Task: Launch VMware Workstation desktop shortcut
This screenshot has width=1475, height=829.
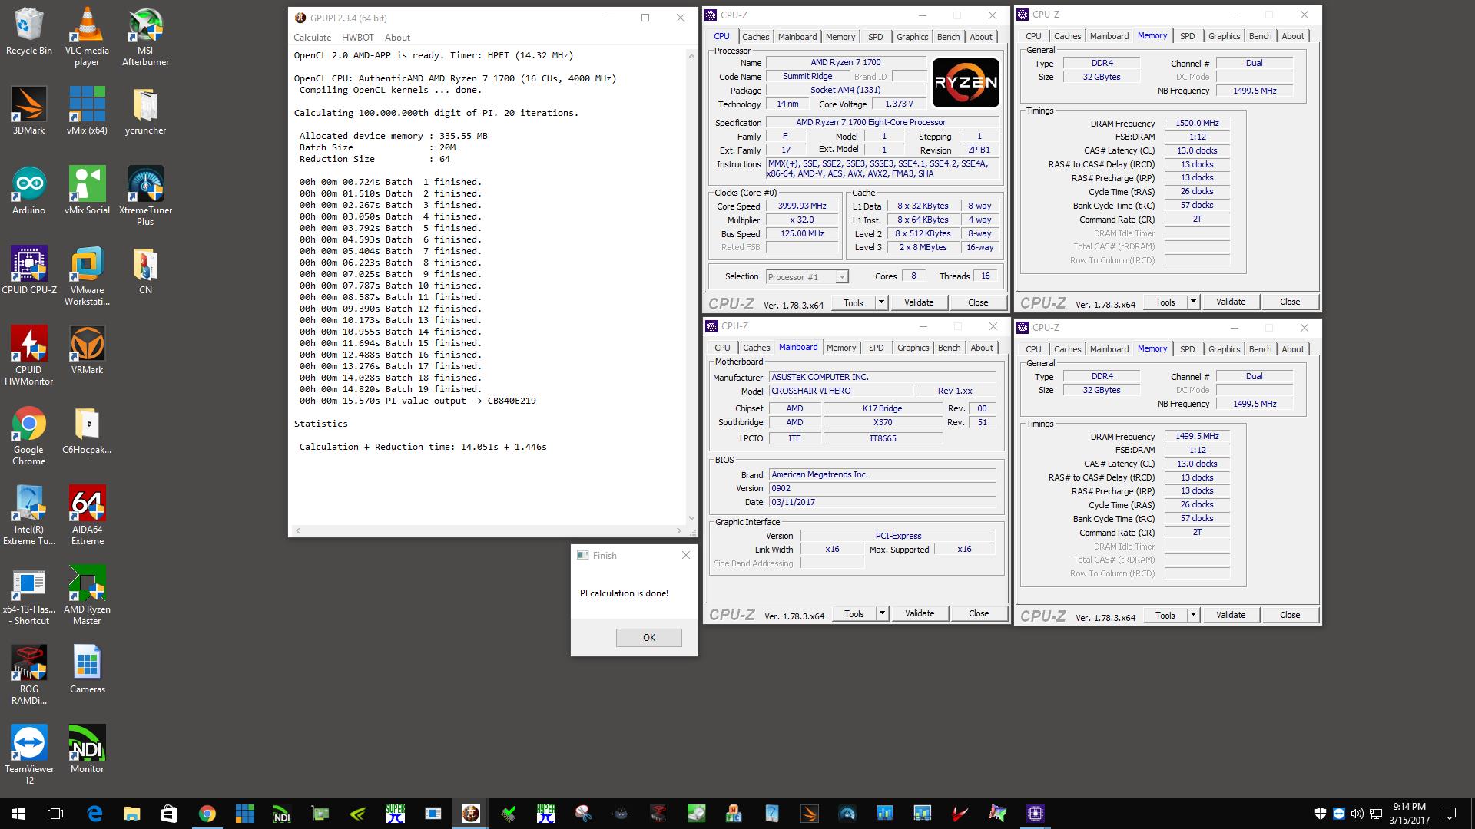Action: point(87,276)
